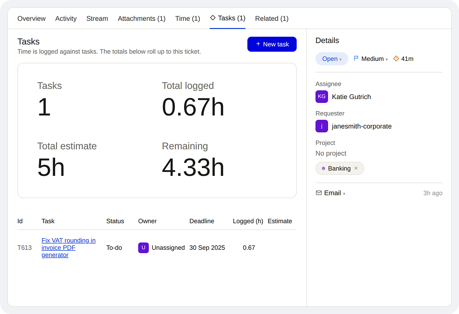Click the Status column header
This screenshot has height=314, width=459.
click(x=115, y=221)
